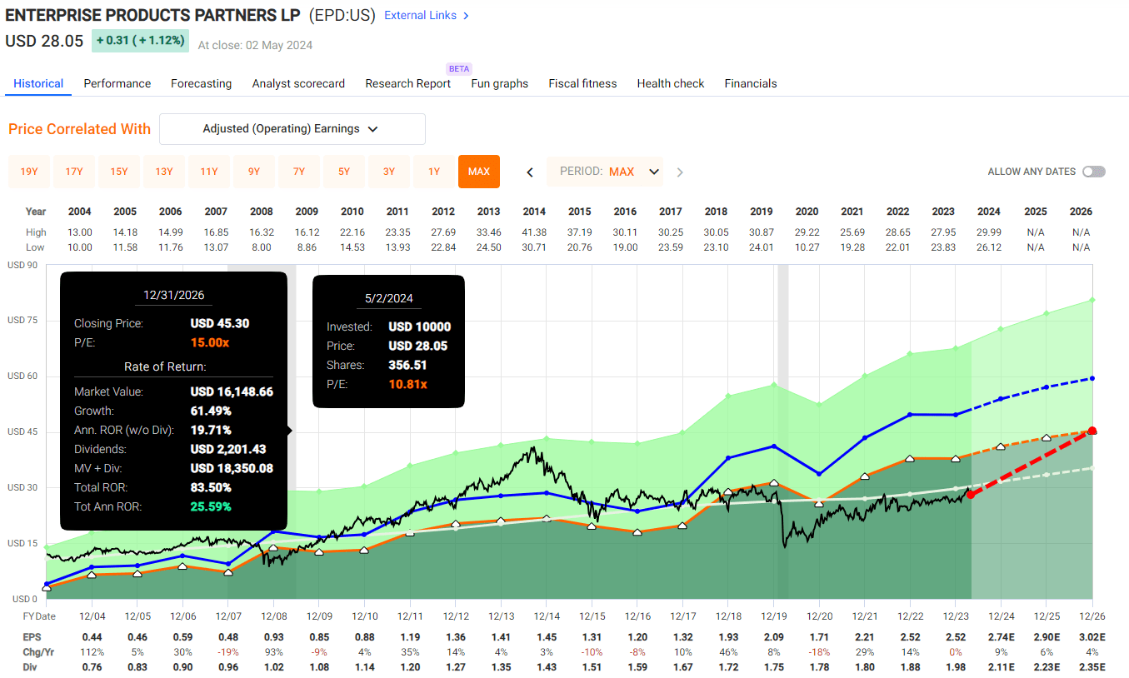Switch to the Fun graphs tab

499,83
